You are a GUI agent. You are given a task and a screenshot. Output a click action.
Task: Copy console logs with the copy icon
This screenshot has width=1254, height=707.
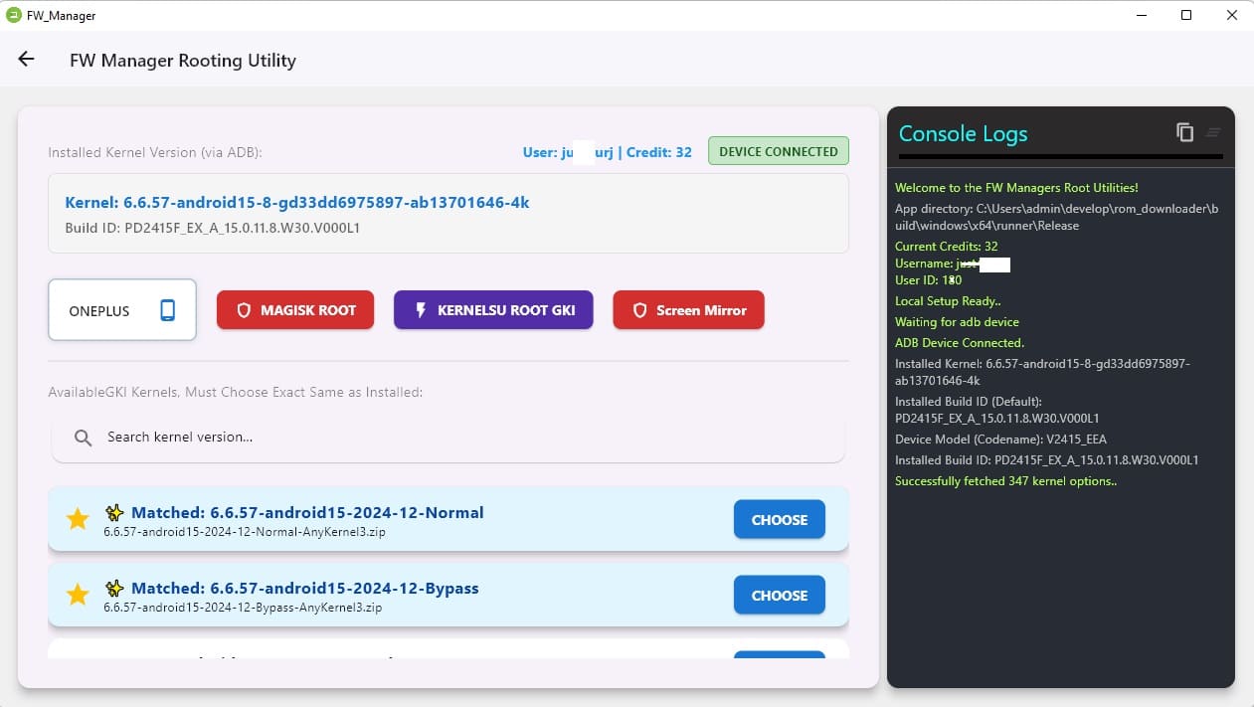pos(1184,132)
